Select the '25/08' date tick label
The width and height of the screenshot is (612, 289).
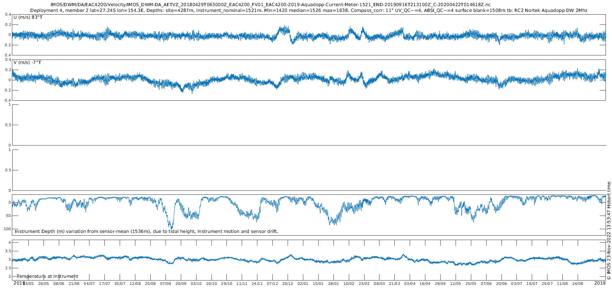(x=150, y=284)
